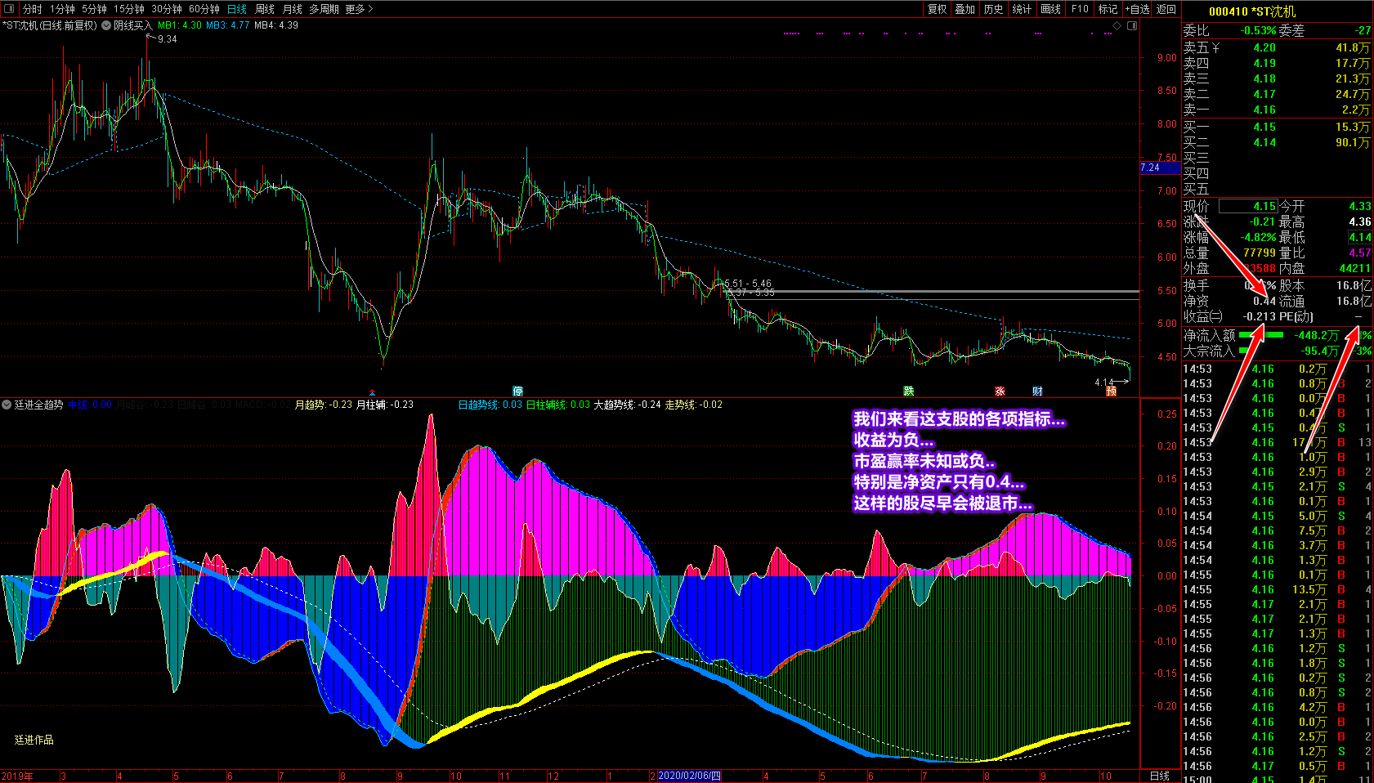Click the 卖三 ask price 4.18

pos(1264,78)
